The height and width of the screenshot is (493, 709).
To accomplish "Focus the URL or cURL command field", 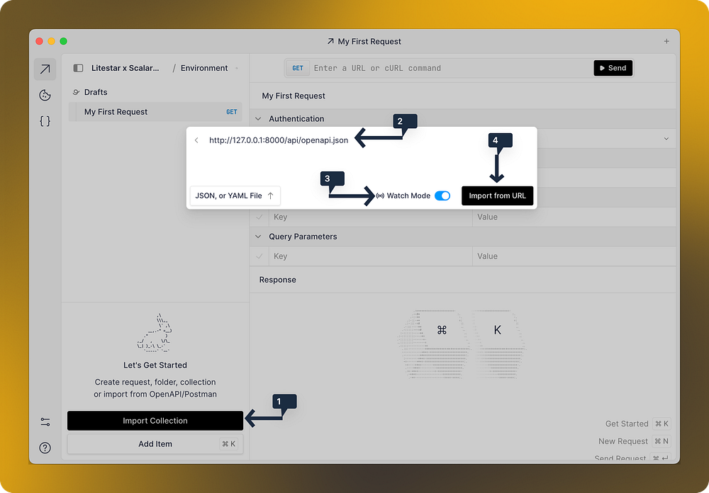I will point(452,68).
